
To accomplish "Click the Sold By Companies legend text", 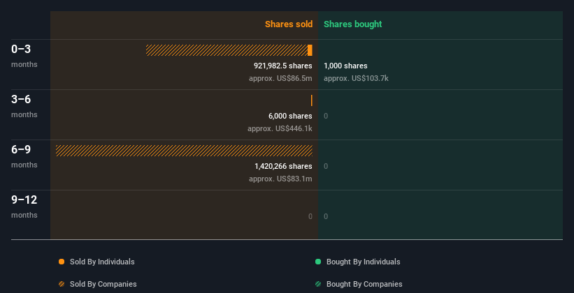I will pos(103,284).
